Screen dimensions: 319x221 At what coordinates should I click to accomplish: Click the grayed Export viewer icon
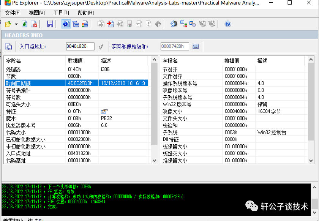pyautogui.click(x=101, y=24)
